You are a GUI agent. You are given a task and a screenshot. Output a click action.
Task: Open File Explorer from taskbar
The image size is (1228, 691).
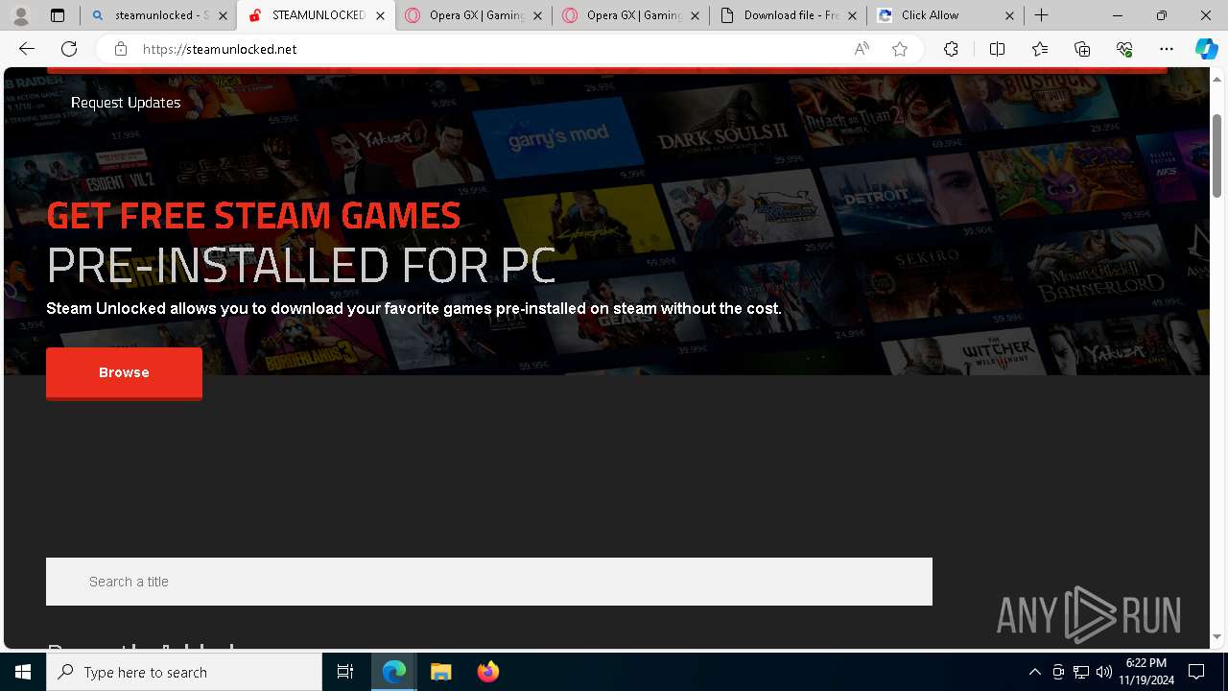pos(440,672)
